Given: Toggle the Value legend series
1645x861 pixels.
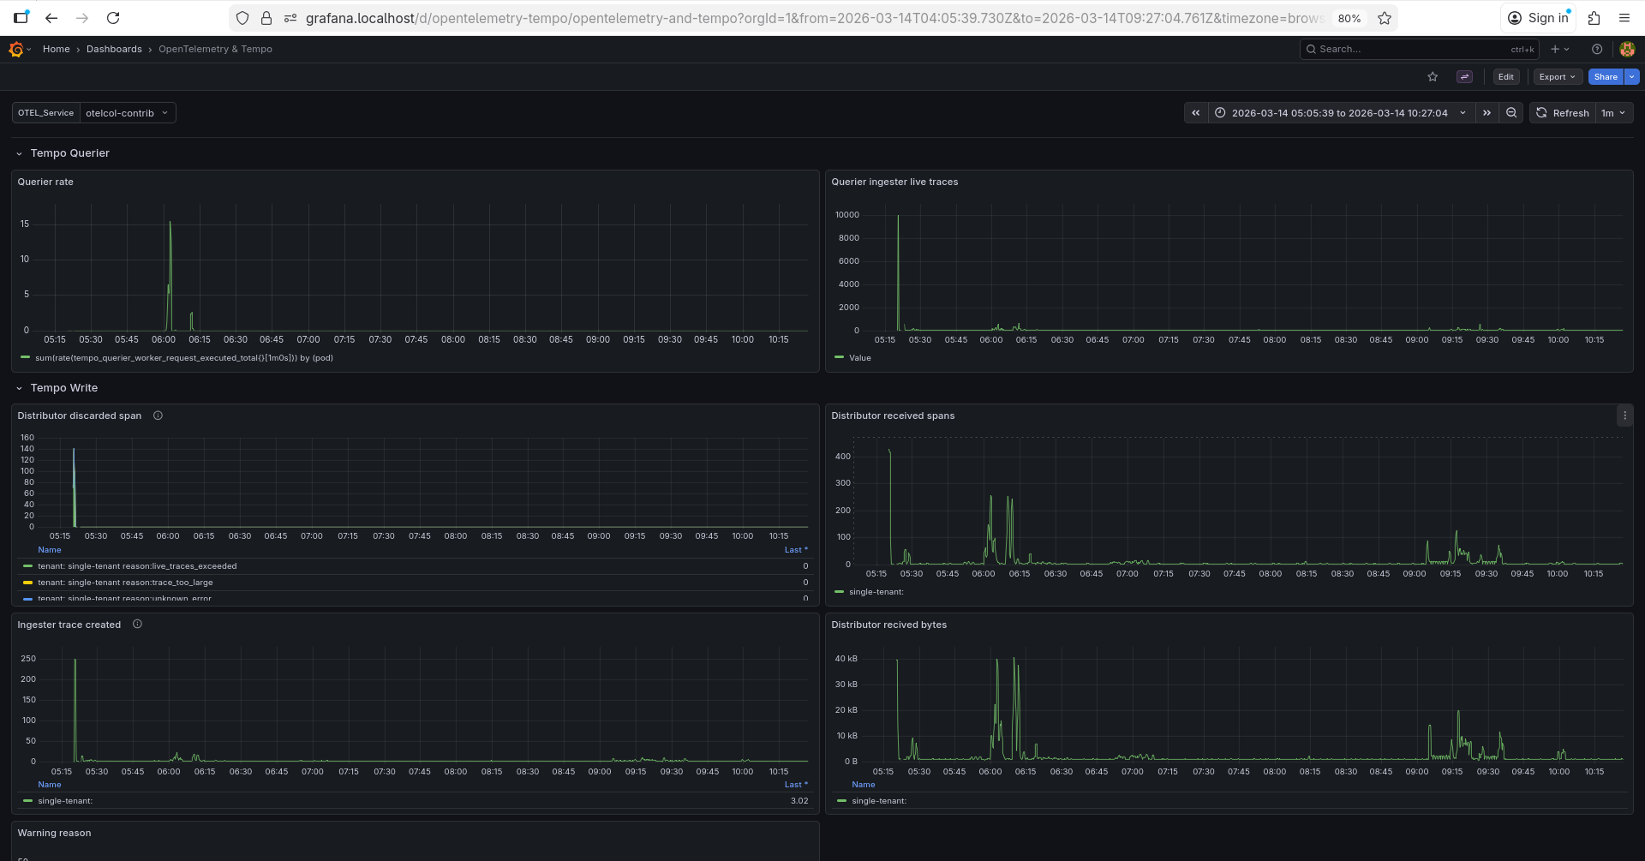Looking at the screenshot, I should 860,358.
